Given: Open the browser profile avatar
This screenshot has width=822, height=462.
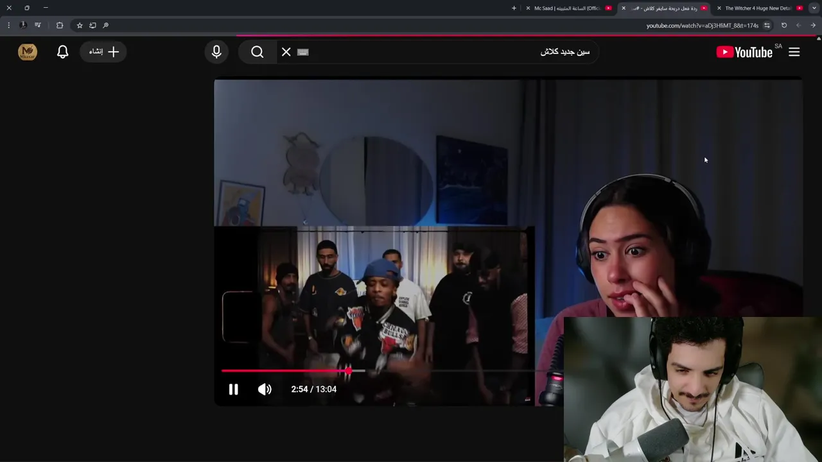Looking at the screenshot, I should pyautogui.click(x=23, y=26).
